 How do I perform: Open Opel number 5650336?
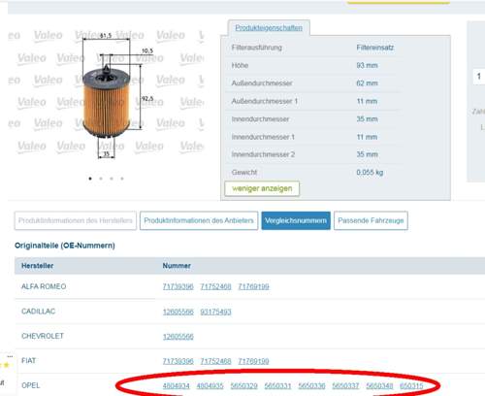point(311,386)
